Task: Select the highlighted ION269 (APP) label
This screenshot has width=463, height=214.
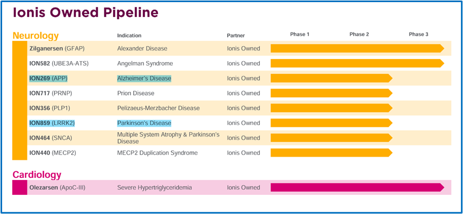Action: [x=50, y=79]
